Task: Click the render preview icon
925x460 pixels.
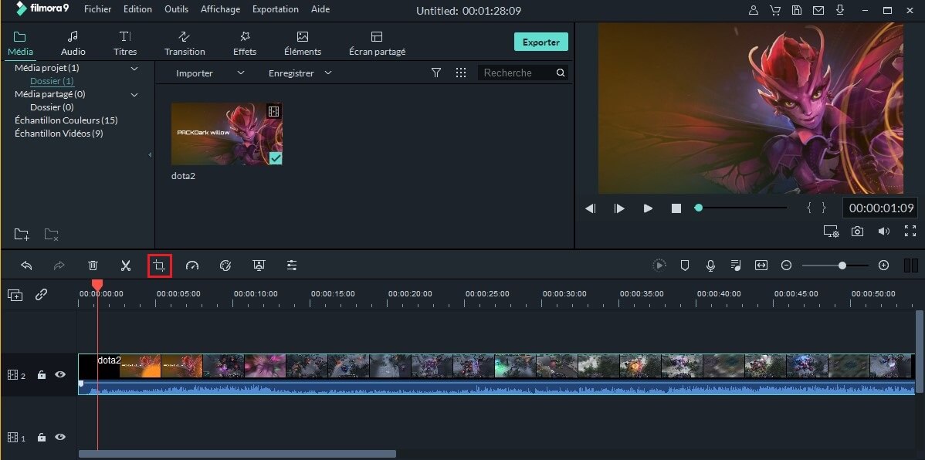Action: pyautogui.click(x=659, y=266)
